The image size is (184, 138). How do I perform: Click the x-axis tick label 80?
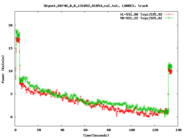tap(109, 130)
